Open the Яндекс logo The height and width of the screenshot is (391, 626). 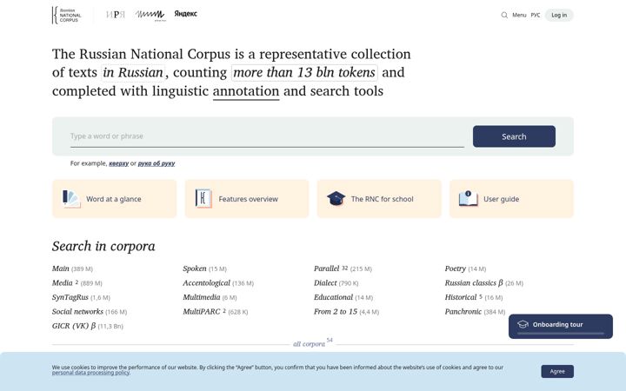tap(186, 14)
